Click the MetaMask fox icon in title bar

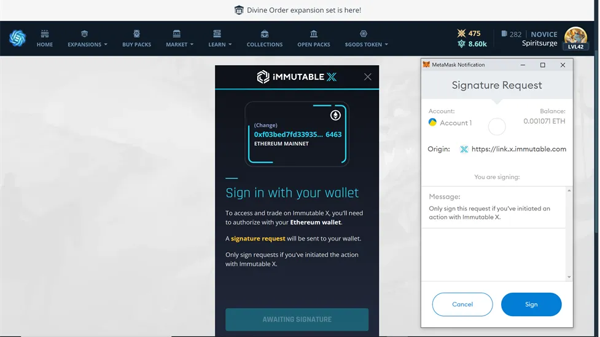pos(426,65)
